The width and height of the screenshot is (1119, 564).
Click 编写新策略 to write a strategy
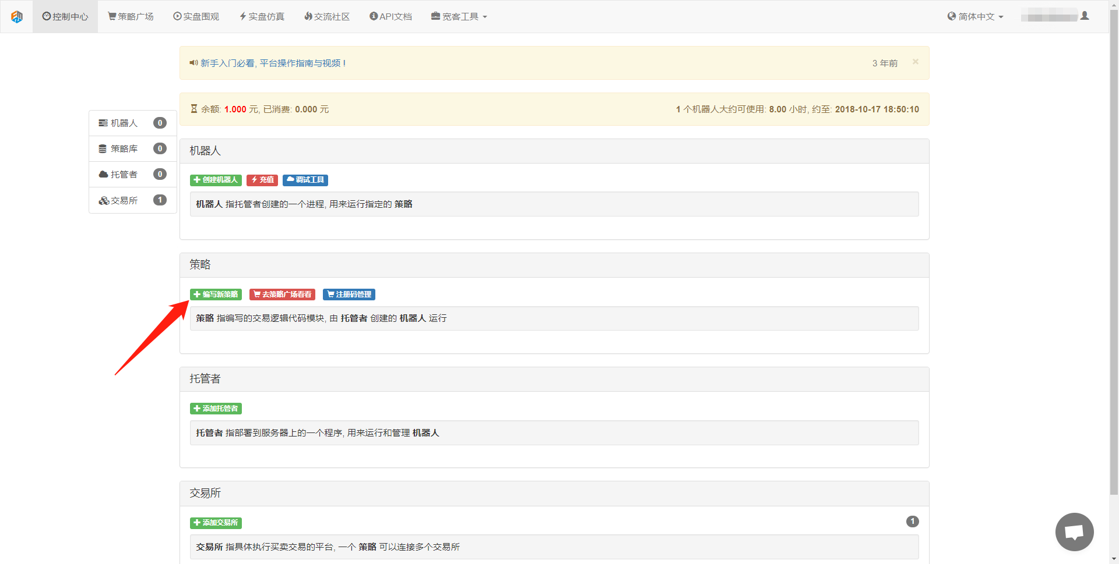pyautogui.click(x=216, y=295)
